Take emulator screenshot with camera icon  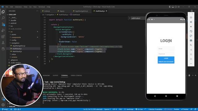pos(191,40)
